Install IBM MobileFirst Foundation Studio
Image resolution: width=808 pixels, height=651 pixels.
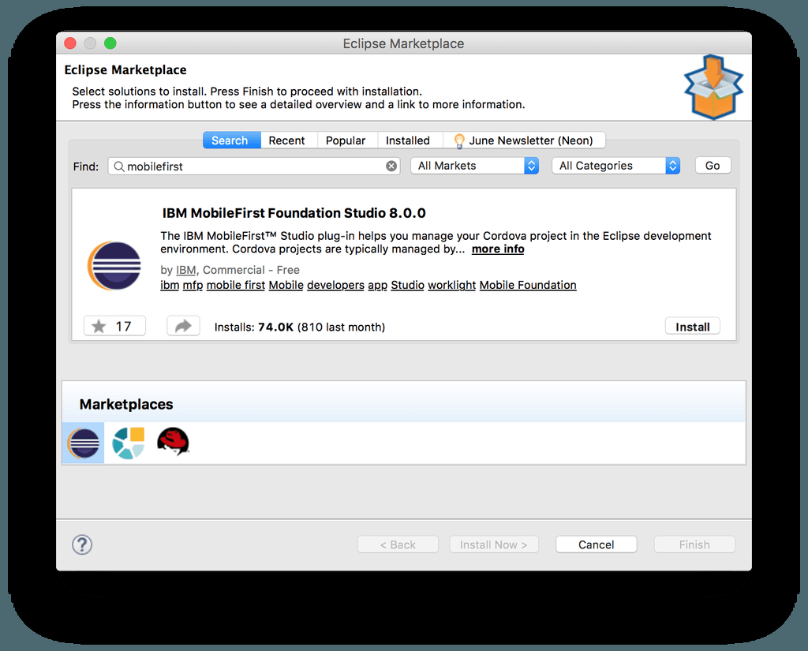(693, 326)
